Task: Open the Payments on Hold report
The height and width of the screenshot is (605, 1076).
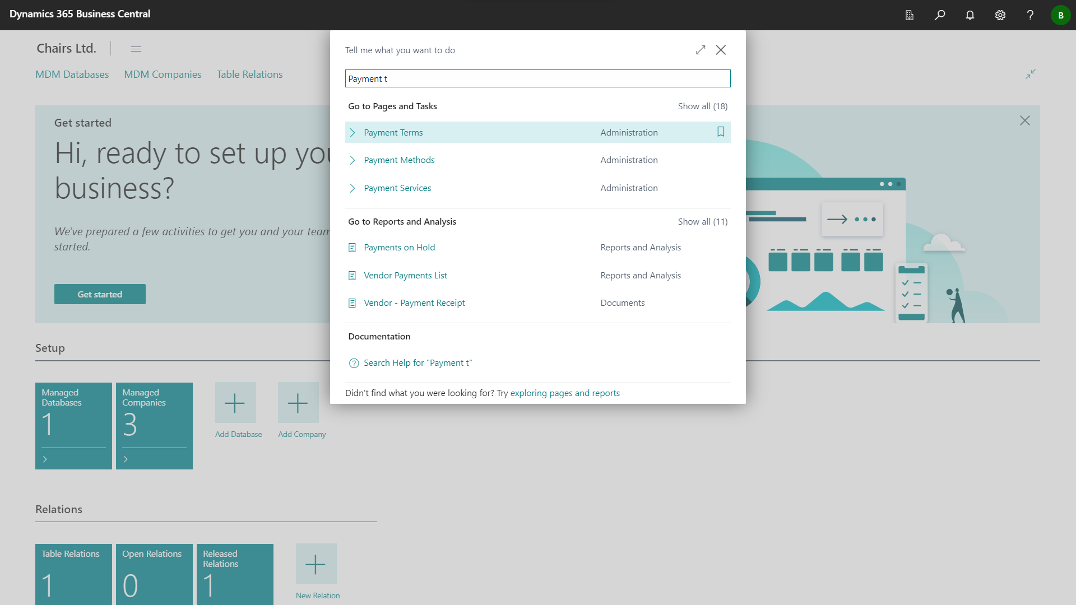Action: point(400,248)
